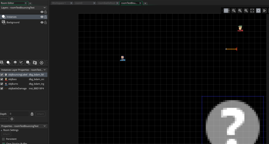Image resolution: width=269 pixels, height=144 pixels.
Task: Create a new asset layer
Action: 28,63
